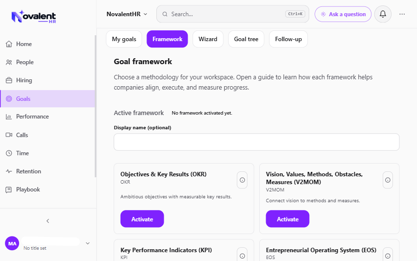This screenshot has width=417, height=261.
Task: Open Playbook from the sidebar
Action: [48, 190]
